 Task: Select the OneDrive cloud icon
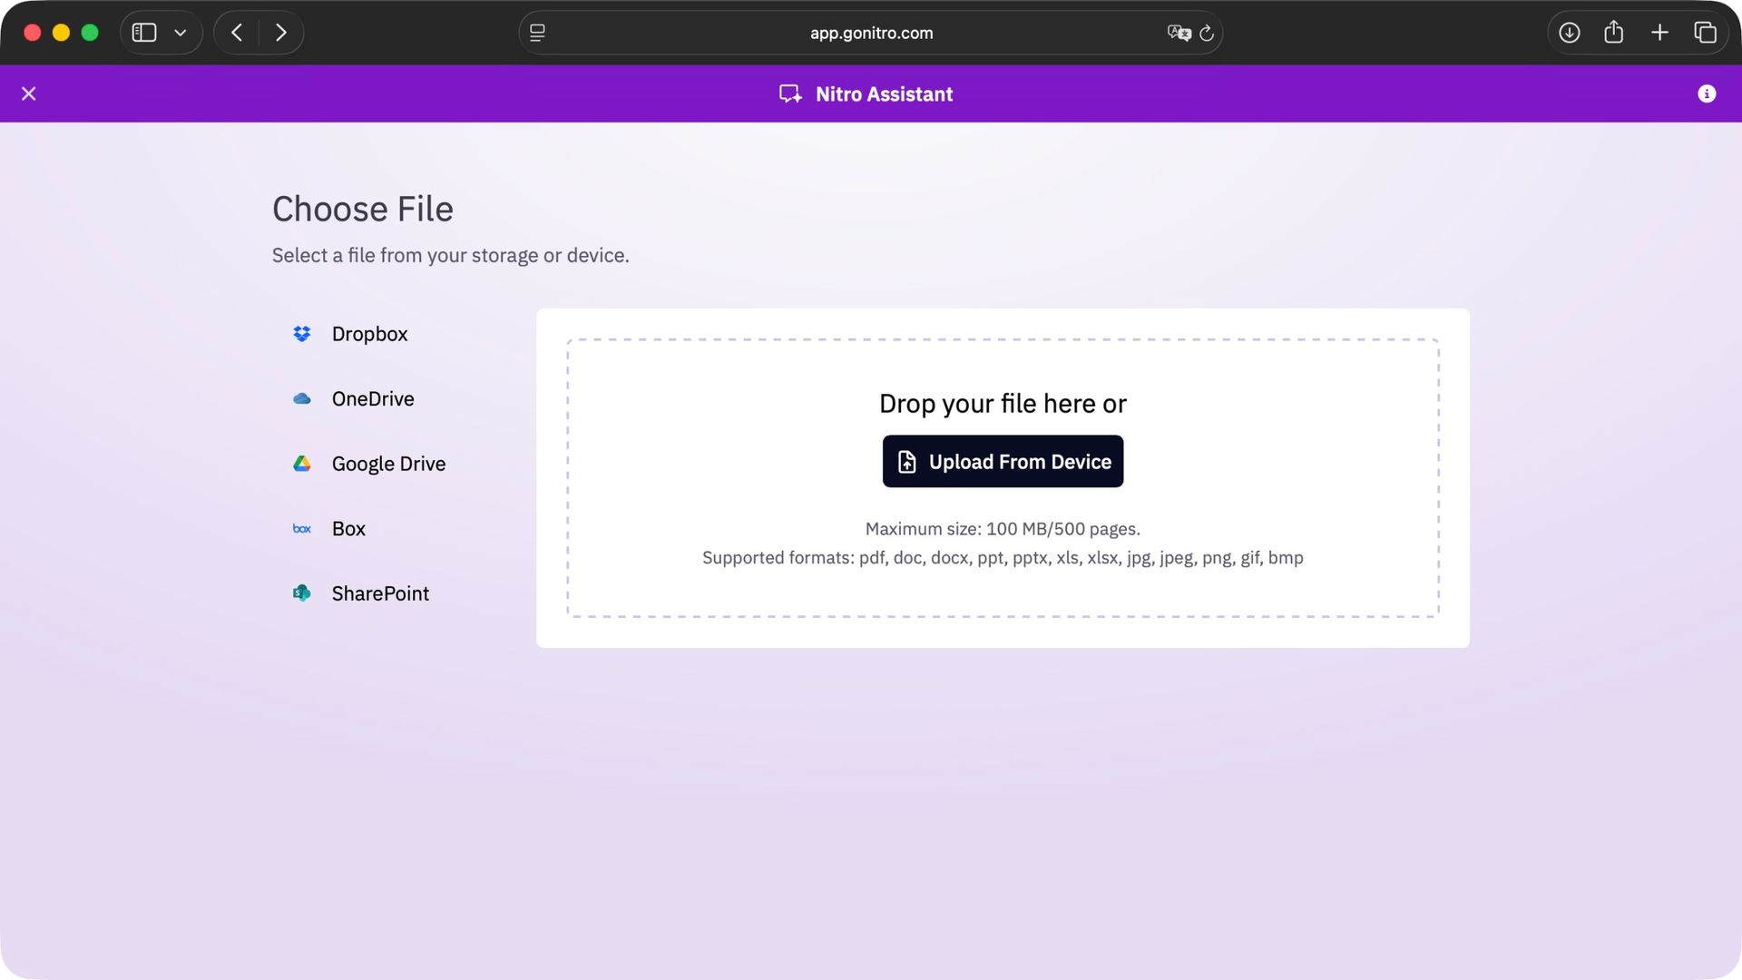point(302,398)
